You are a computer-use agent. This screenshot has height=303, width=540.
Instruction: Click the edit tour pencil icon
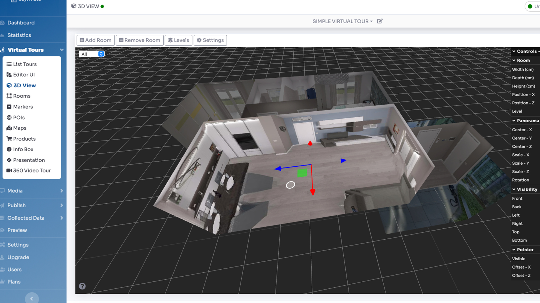(380, 21)
